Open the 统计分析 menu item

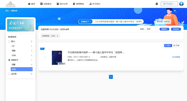pos(62,4)
